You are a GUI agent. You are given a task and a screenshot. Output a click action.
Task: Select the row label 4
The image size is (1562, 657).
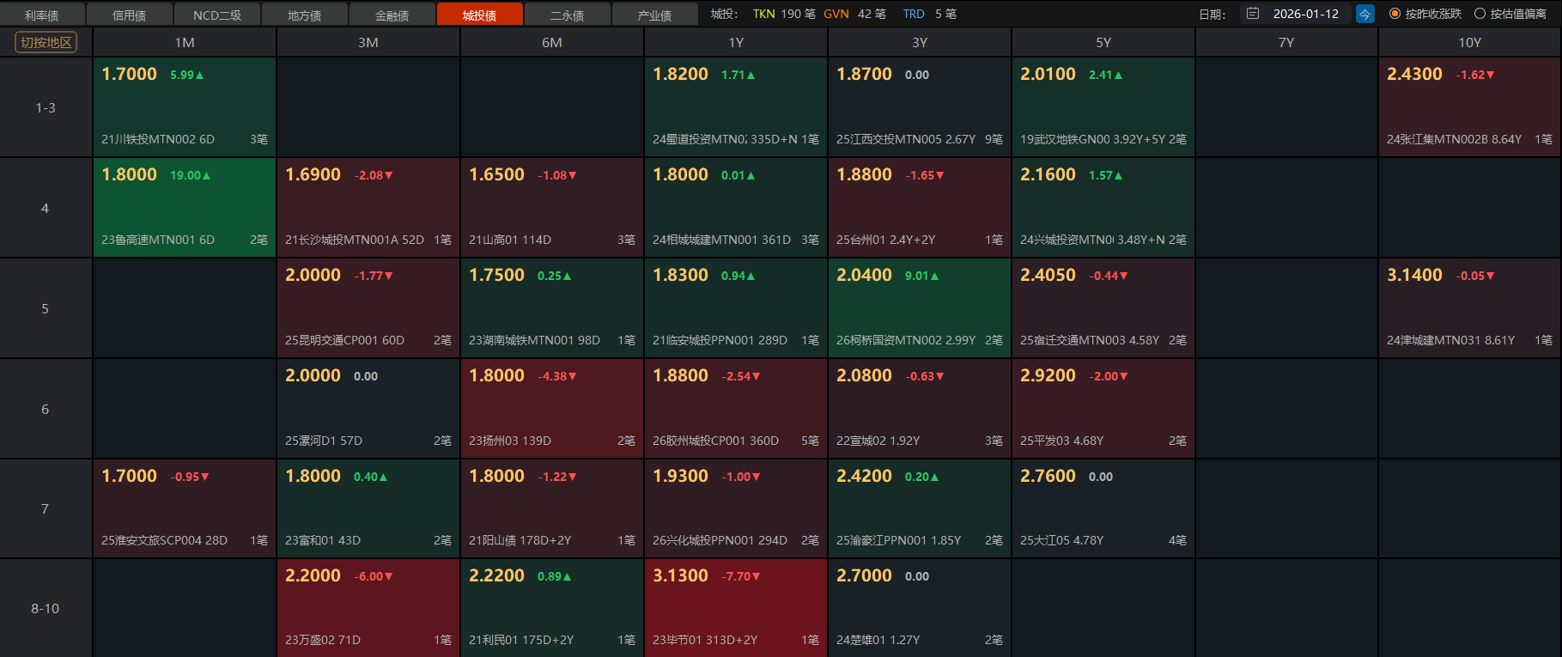(46, 208)
